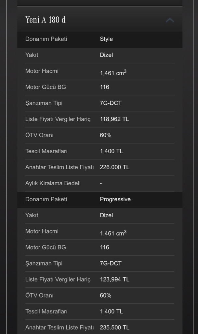The height and width of the screenshot is (334, 198).
Task: Select the Style Donanım Paketi row
Action: point(100,39)
